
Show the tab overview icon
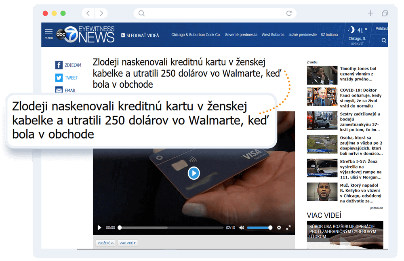[385, 13]
